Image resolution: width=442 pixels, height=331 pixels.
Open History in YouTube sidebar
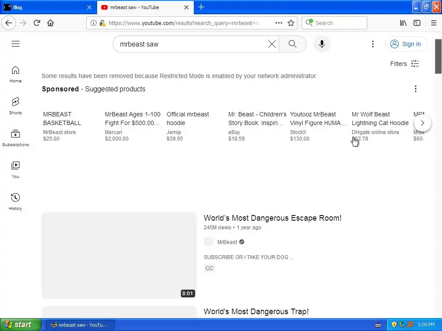tap(16, 202)
